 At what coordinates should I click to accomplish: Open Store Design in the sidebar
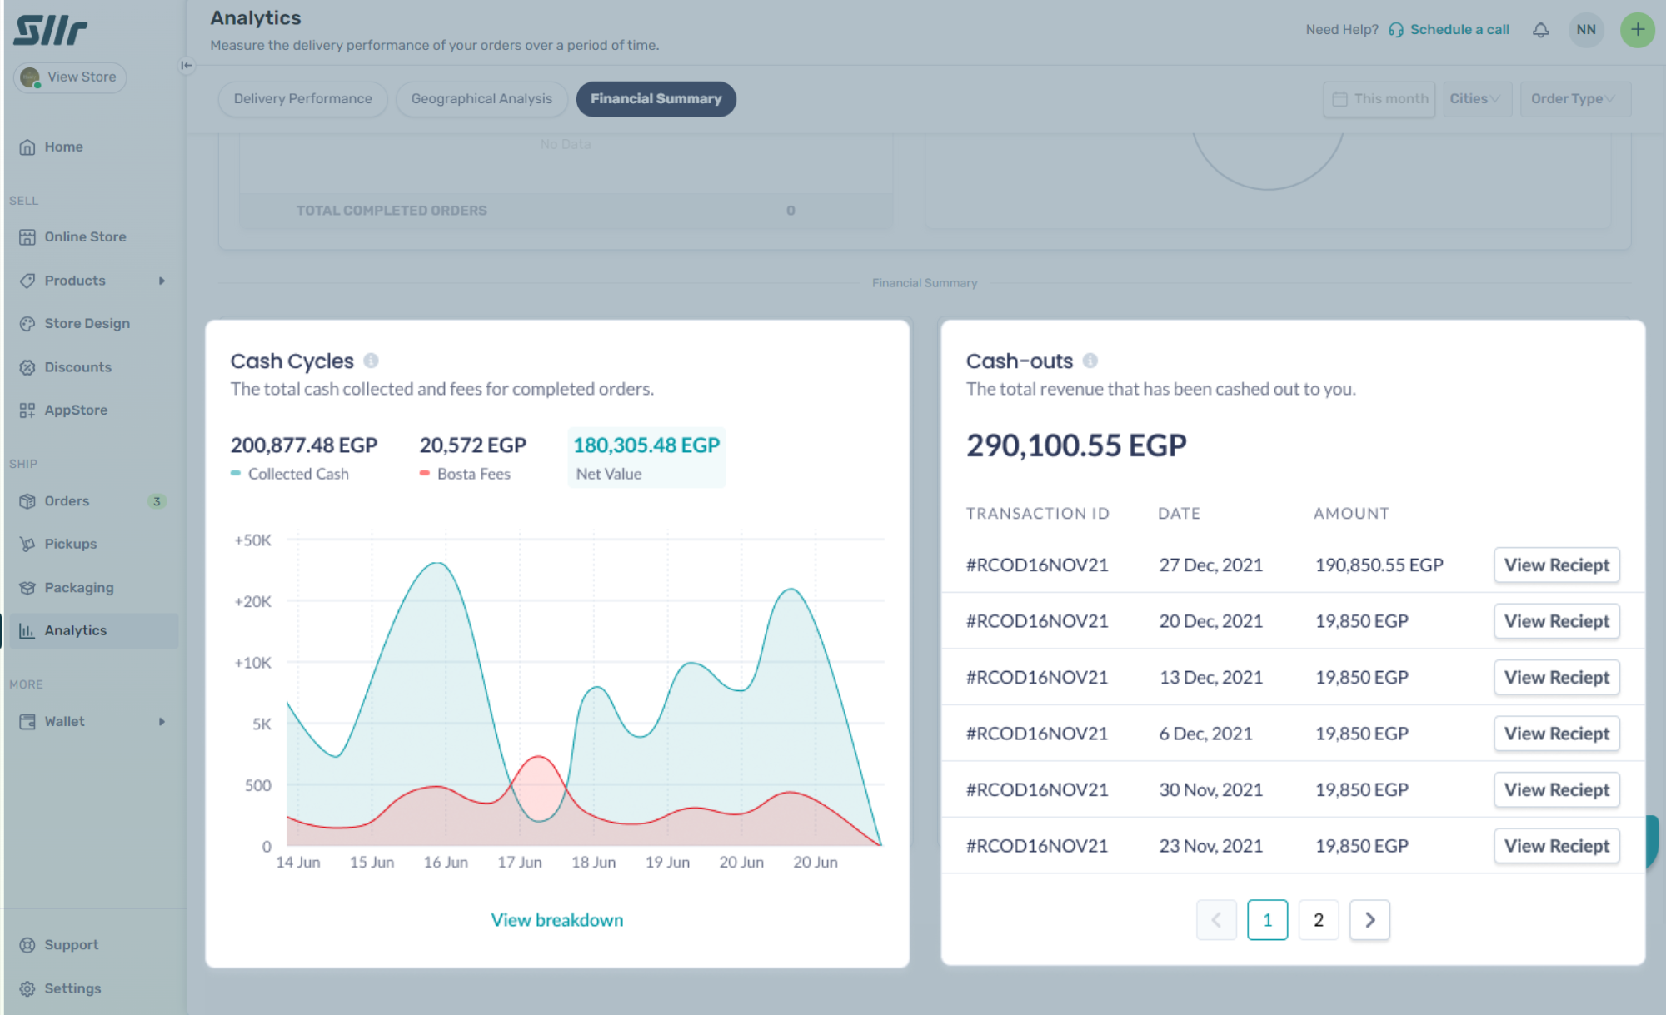87,323
